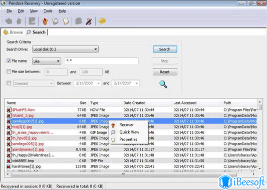Screen dimensions: 267x190
Task: Click file icon beside wbk88EE.tmp
Action: point(9,161)
